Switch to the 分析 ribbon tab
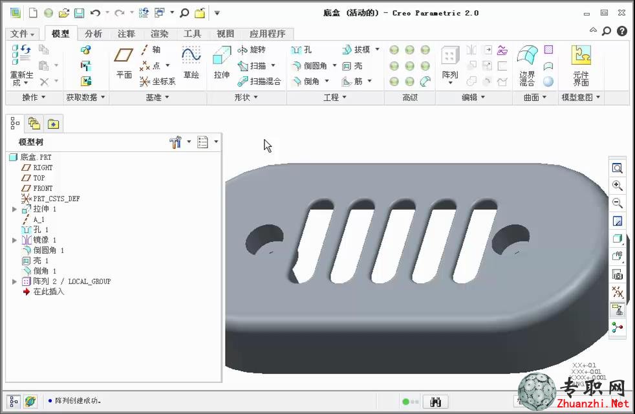The width and height of the screenshot is (635, 414). pos(94,34)
